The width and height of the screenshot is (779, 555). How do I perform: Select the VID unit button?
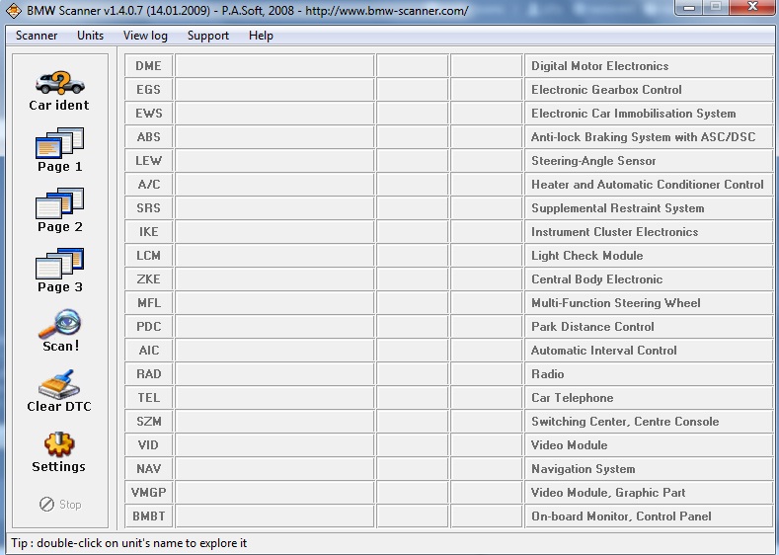pyautogui.click(x=148, y=444)
